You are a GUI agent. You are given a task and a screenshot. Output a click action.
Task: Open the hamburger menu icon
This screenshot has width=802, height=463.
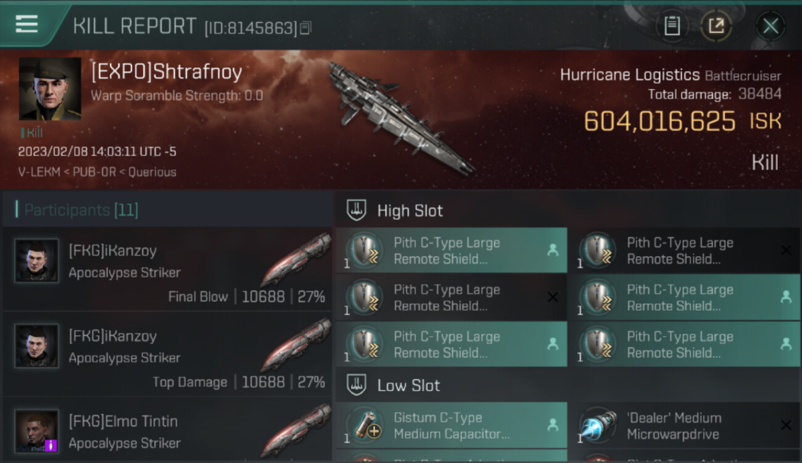[27, 25]
